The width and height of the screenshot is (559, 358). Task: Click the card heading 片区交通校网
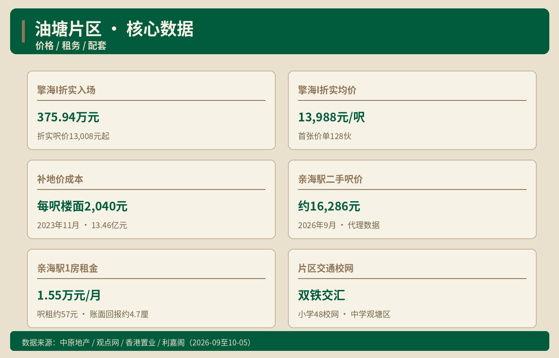[x=326, y=268]
